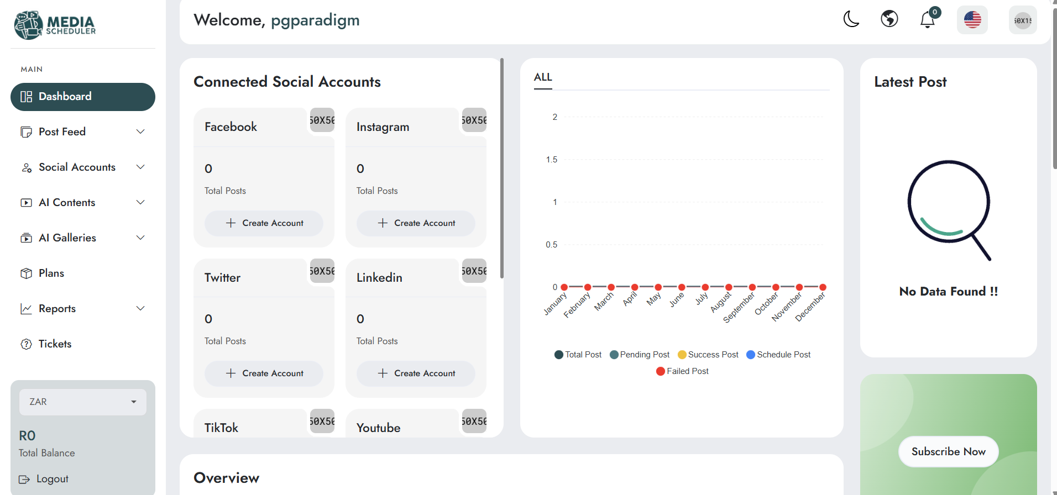Viewport: 1057px width, 495px height.
Task: Click the June data point on chart
Action: tap(682, 287)
